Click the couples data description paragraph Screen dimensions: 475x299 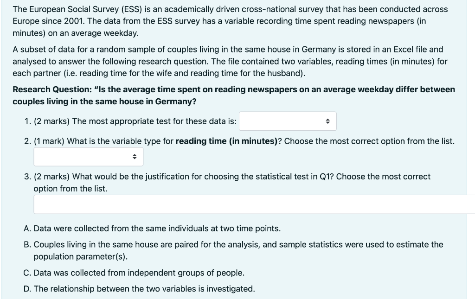pyautogui.click(x=227, y=61)
